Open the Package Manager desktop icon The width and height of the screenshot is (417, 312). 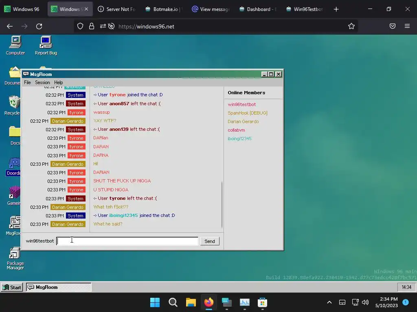(15, 258)
